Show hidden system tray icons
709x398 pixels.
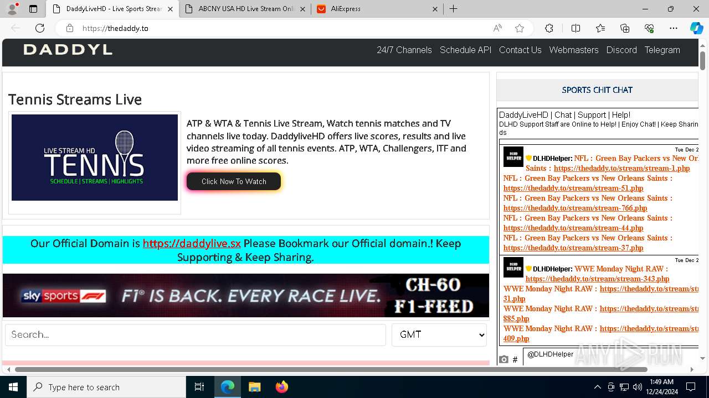(597, 387)
